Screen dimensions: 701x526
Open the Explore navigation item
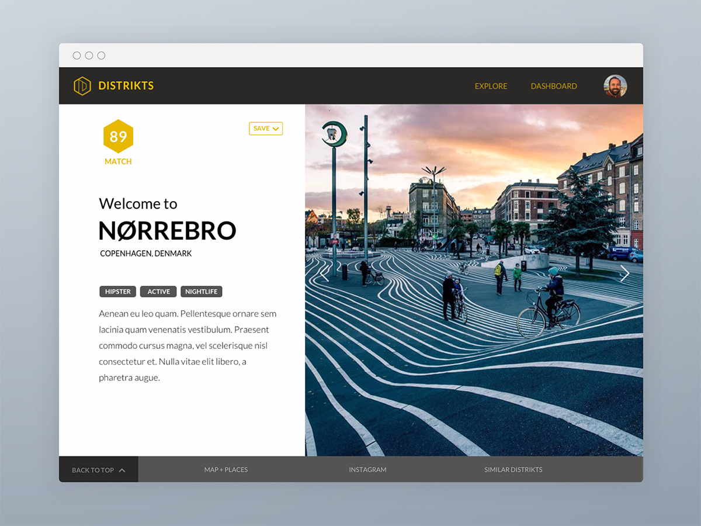[491, 86]
